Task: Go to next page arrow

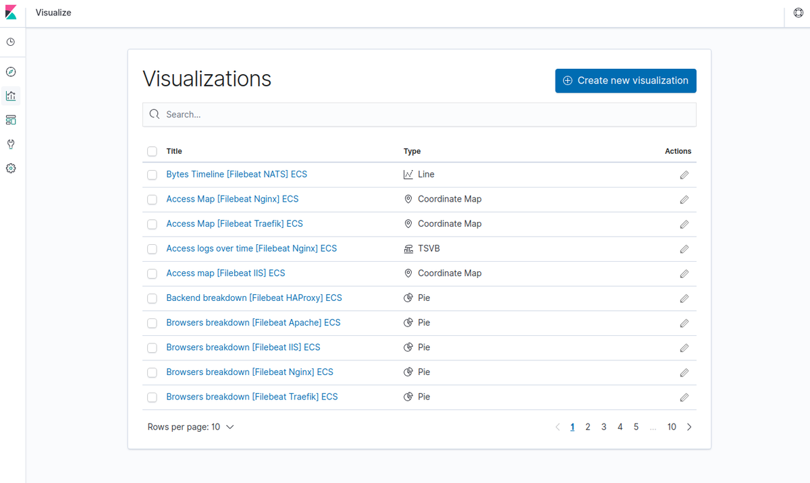Action: [x=689, y=427]
